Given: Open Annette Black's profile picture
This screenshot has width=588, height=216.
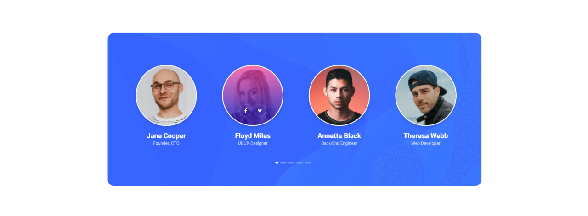Looking at the screenshot, I should click(x=339, y=95).
